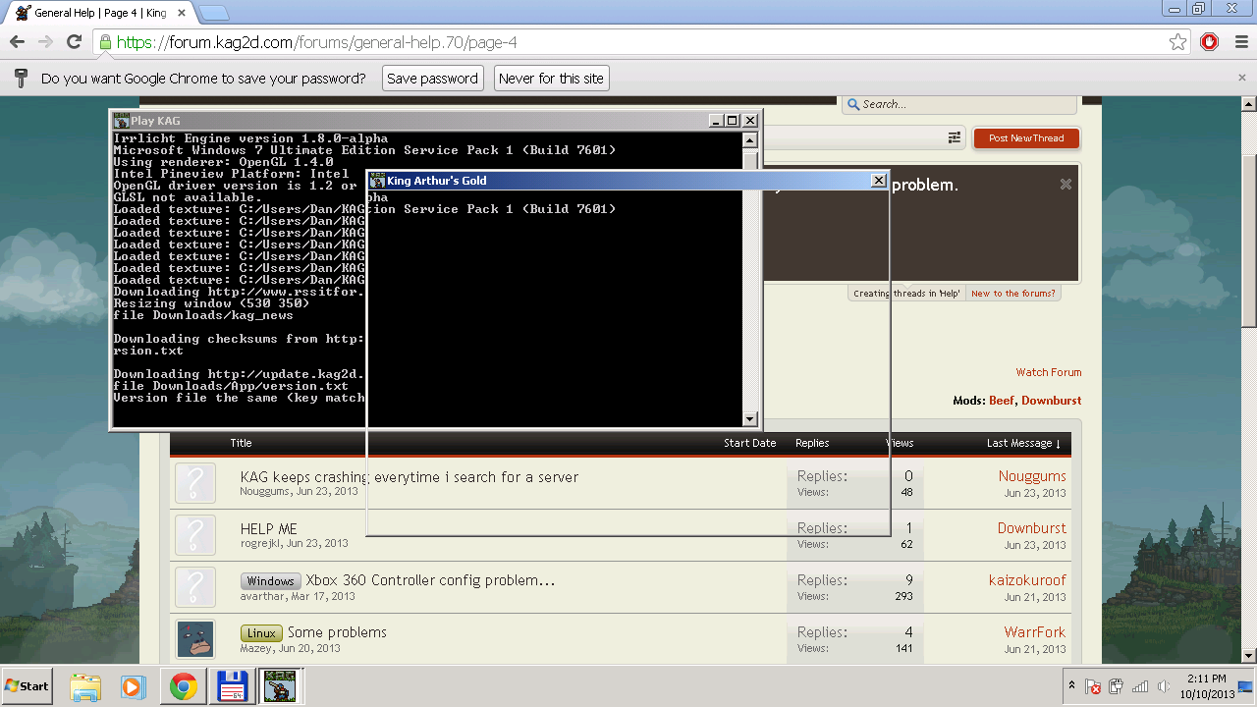Open the clock showing 2:11 PM

click(1206, 686)
